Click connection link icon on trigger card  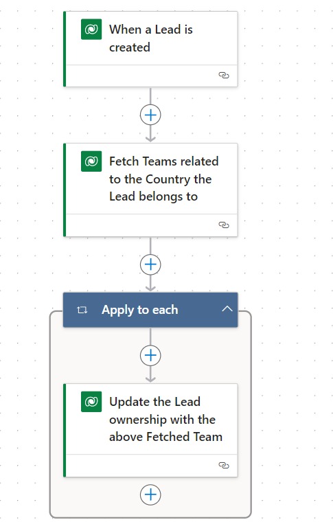pyautogui.click(x=224, y=76)
